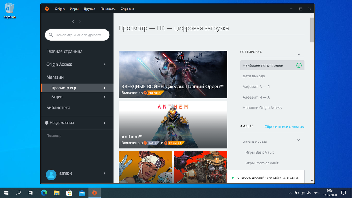Image resolution: width=352 pixels, height=198 pixels.
Task: Click the network icon in system tray
Action: pos(302,193)
